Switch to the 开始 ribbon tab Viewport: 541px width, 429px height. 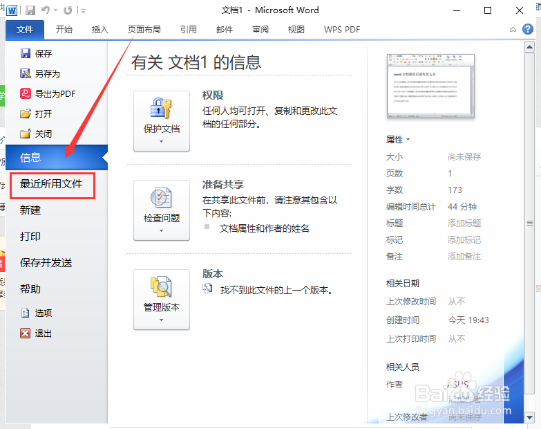64,30
